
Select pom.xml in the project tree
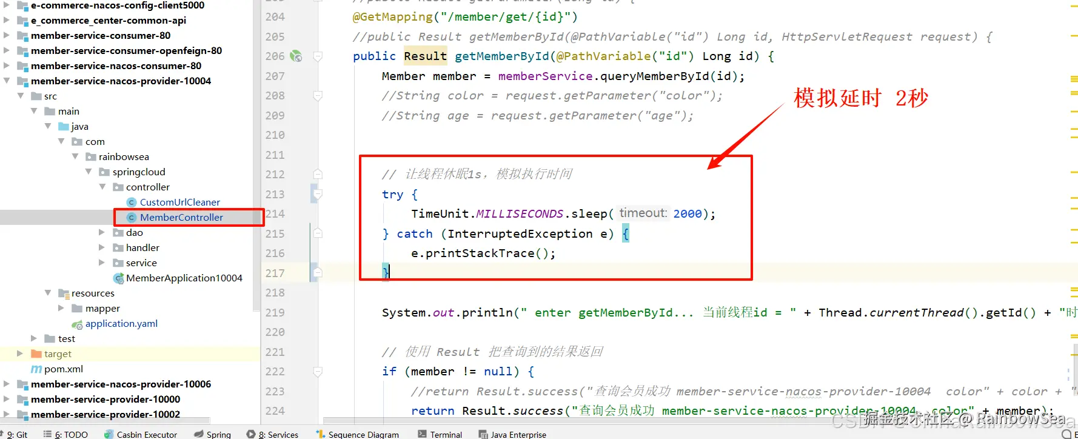[64, 369]
